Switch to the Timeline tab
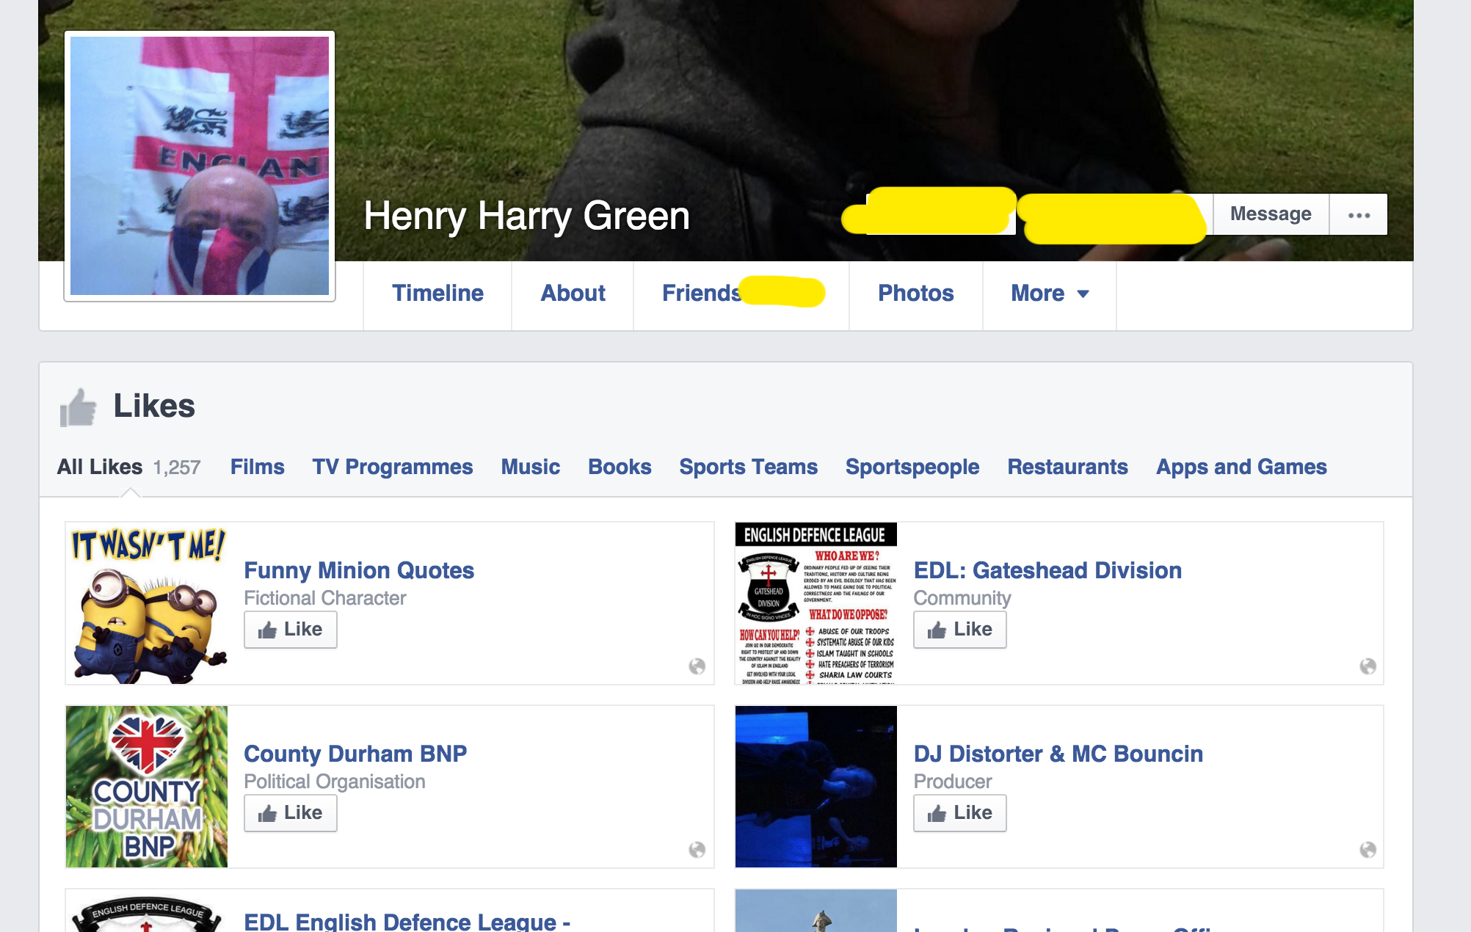 click(x=437, y=294)
